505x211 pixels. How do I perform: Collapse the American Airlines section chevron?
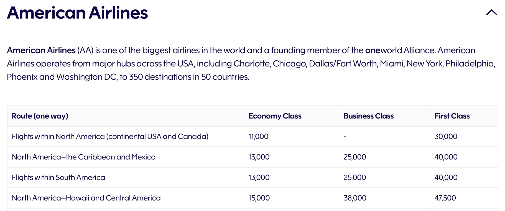[491, 12]
